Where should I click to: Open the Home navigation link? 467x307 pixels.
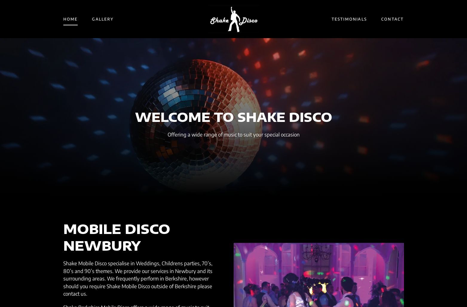click(71, 19)
